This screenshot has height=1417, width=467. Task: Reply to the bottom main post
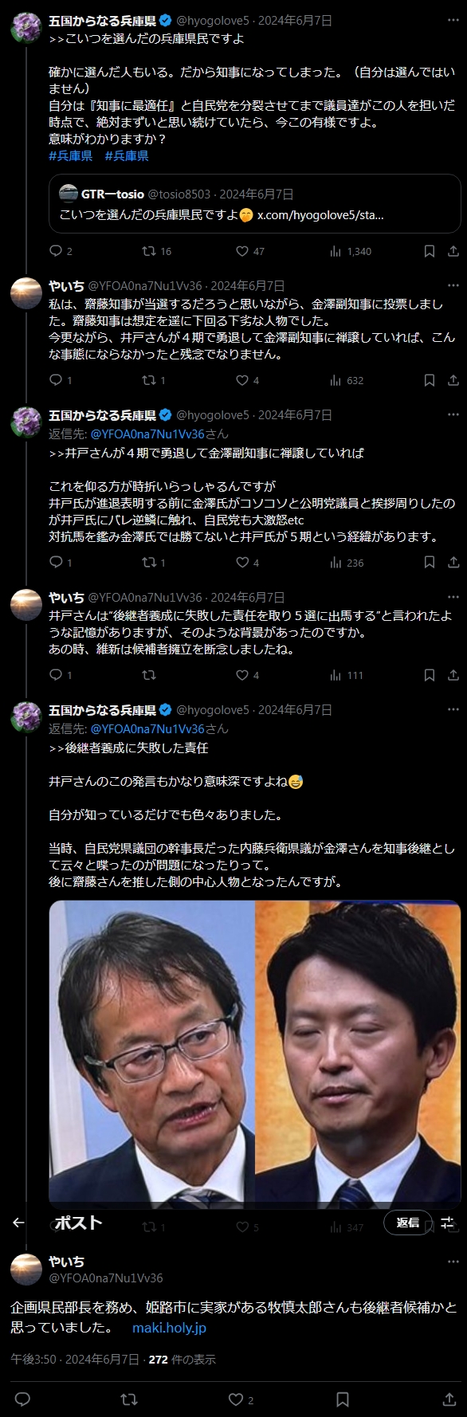23,1399
